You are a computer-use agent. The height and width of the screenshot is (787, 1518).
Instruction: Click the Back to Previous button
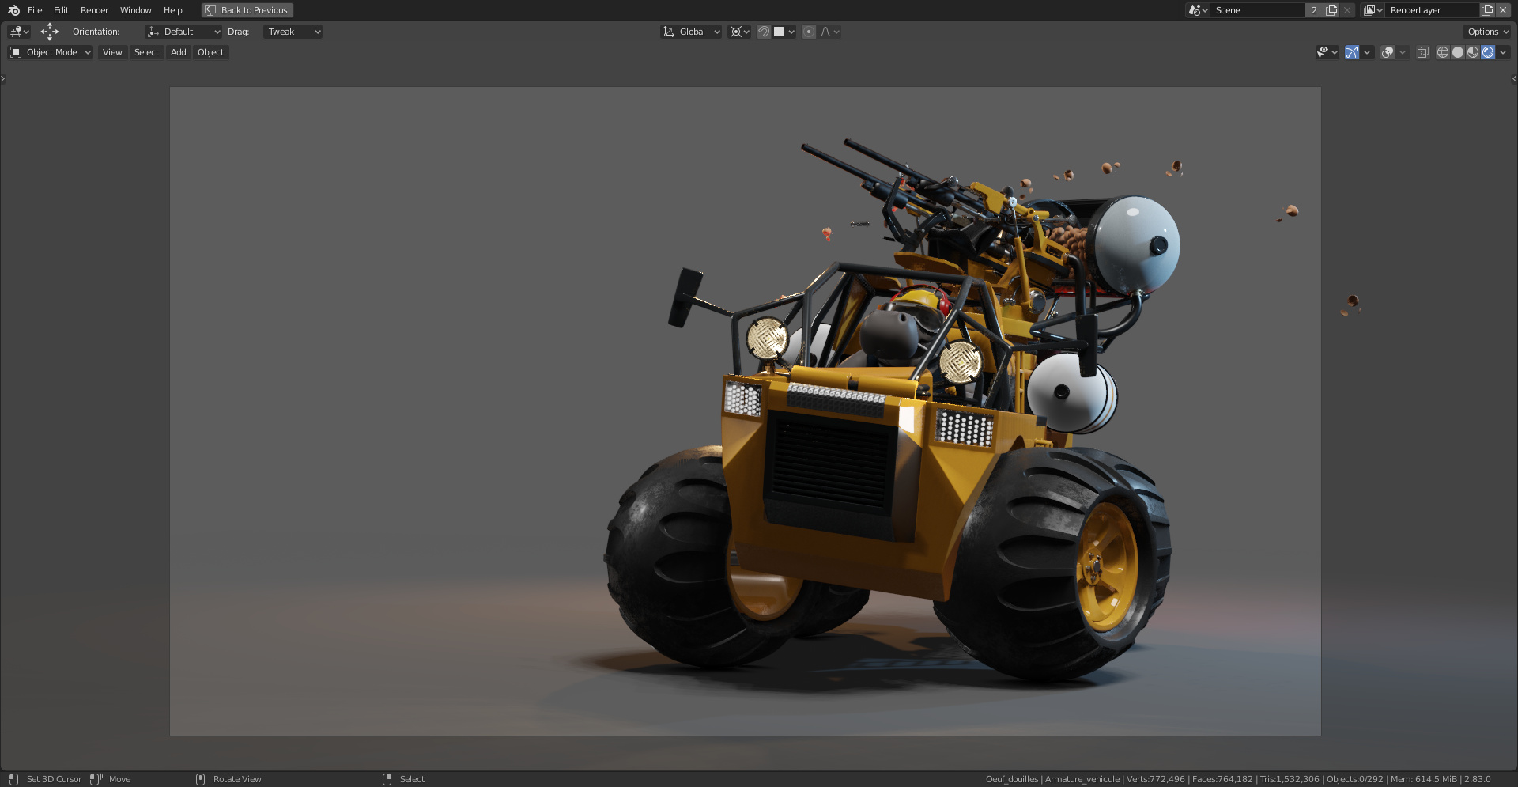coord(247,10)
